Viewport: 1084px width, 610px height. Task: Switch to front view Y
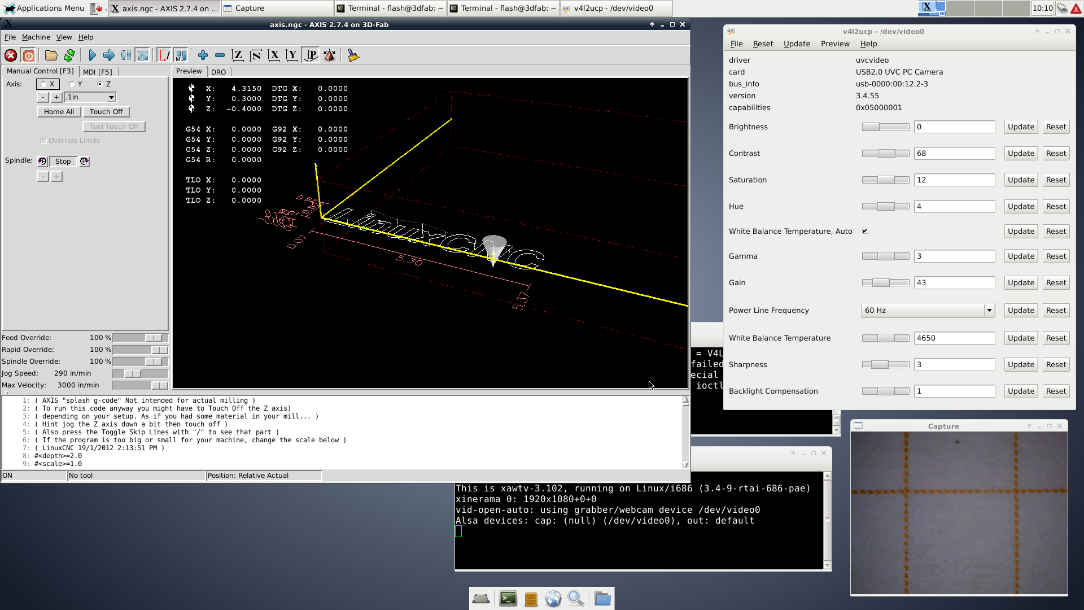[292, 55]
